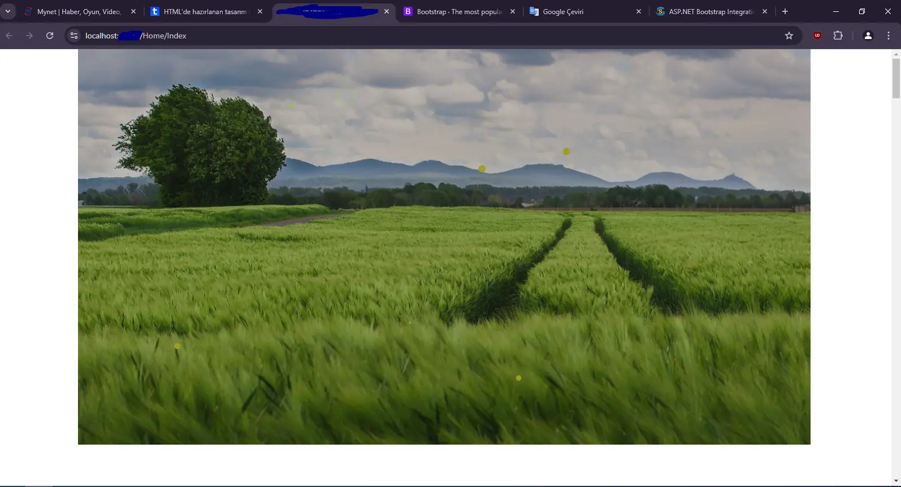Close the Mynet Haber tab
This screenshot has width=901, height=487.
(133, 11)
